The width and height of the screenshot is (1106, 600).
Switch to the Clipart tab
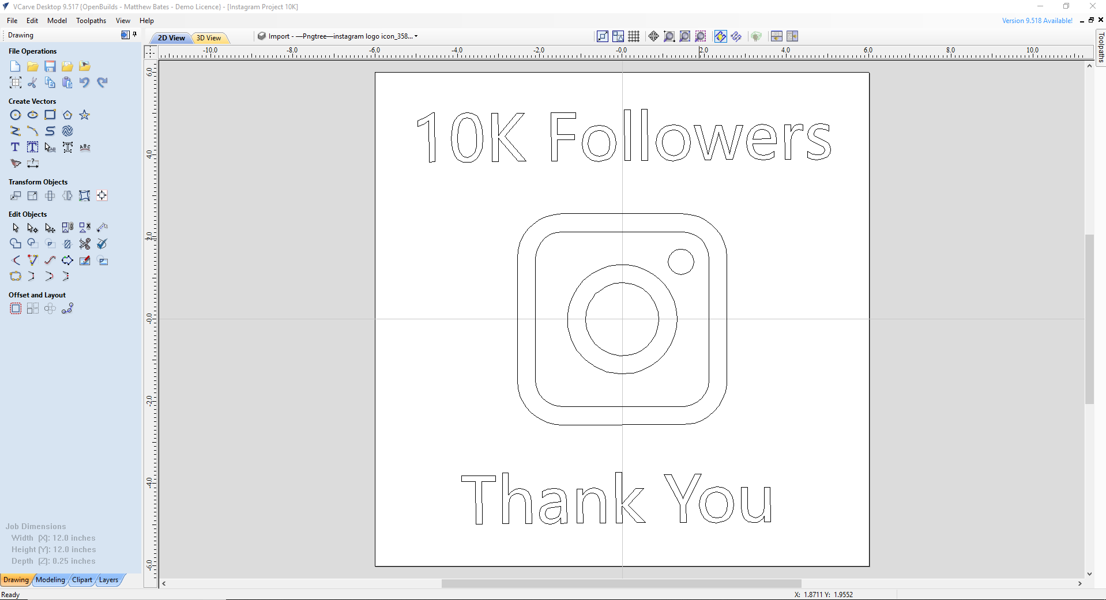[x=82, y=580]
